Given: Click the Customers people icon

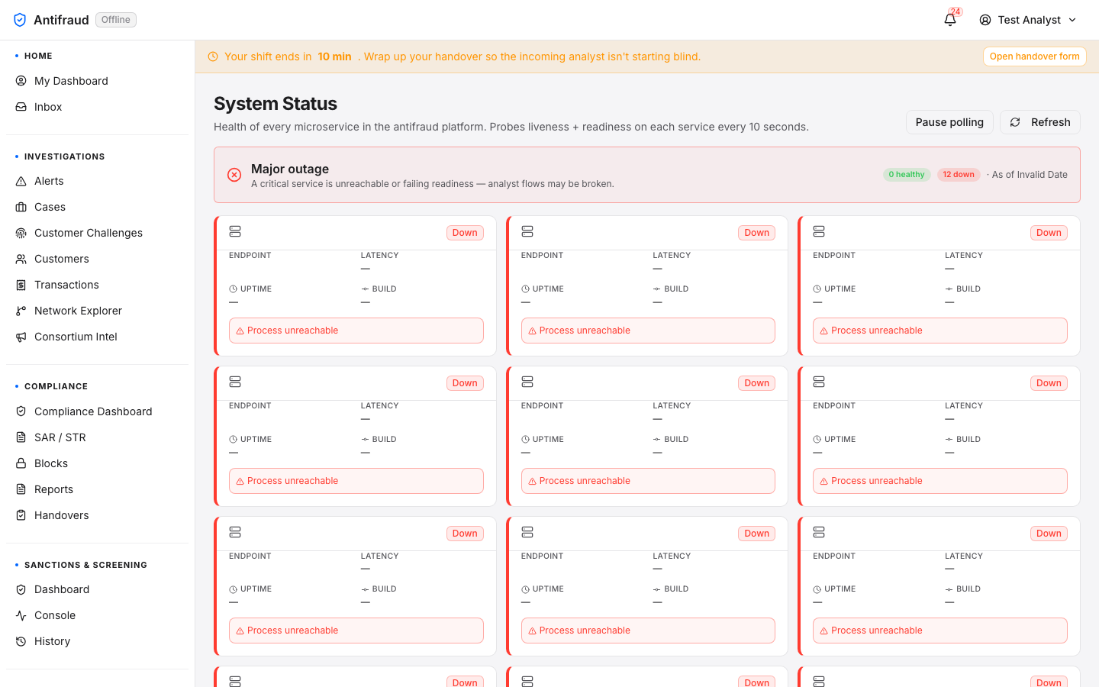Looking at the screenshot, I should (21, 259).
